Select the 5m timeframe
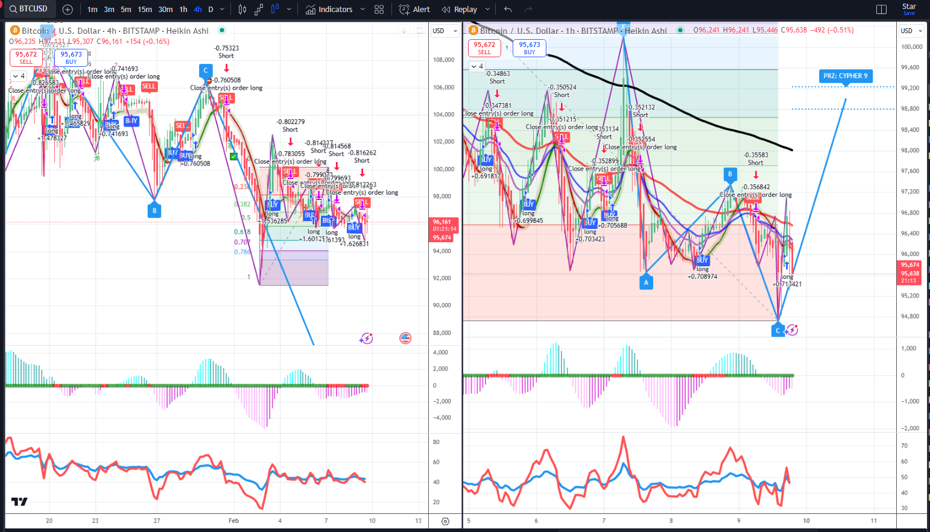Screen dimensions: 930x532 pos(126,9)
